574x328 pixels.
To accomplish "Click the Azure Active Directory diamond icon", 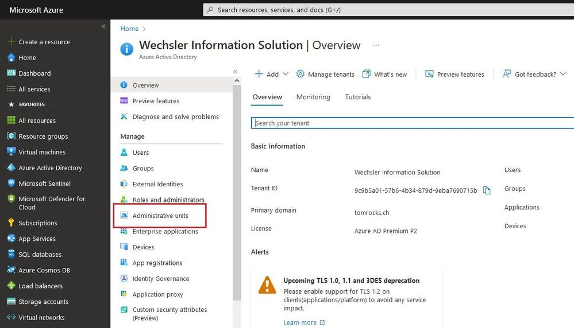I will click(x=11, y=167).
